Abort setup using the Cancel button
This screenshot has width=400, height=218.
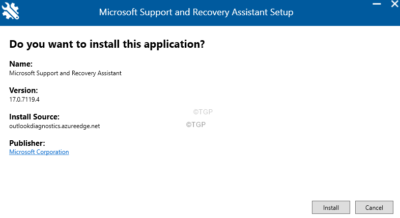(x=374, y=207)
